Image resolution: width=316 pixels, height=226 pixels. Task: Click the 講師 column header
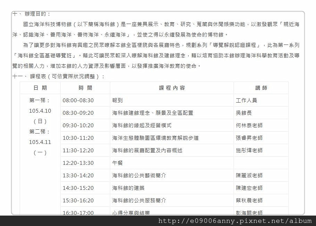point(261,88)
